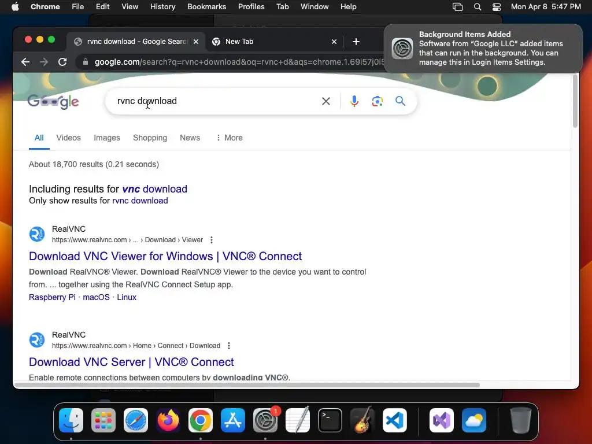Open Download VNC Server link

click(x=131, y=362)
